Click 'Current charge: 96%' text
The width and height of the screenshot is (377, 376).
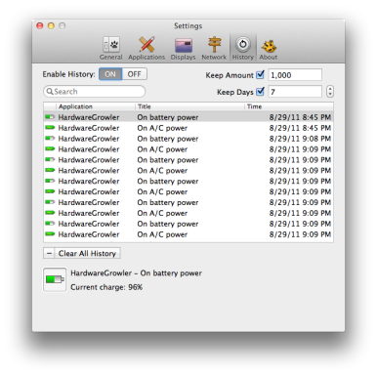tap(106, 287)
